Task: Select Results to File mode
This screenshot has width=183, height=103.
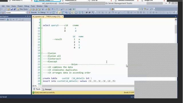Action: [x=76, y=13]
